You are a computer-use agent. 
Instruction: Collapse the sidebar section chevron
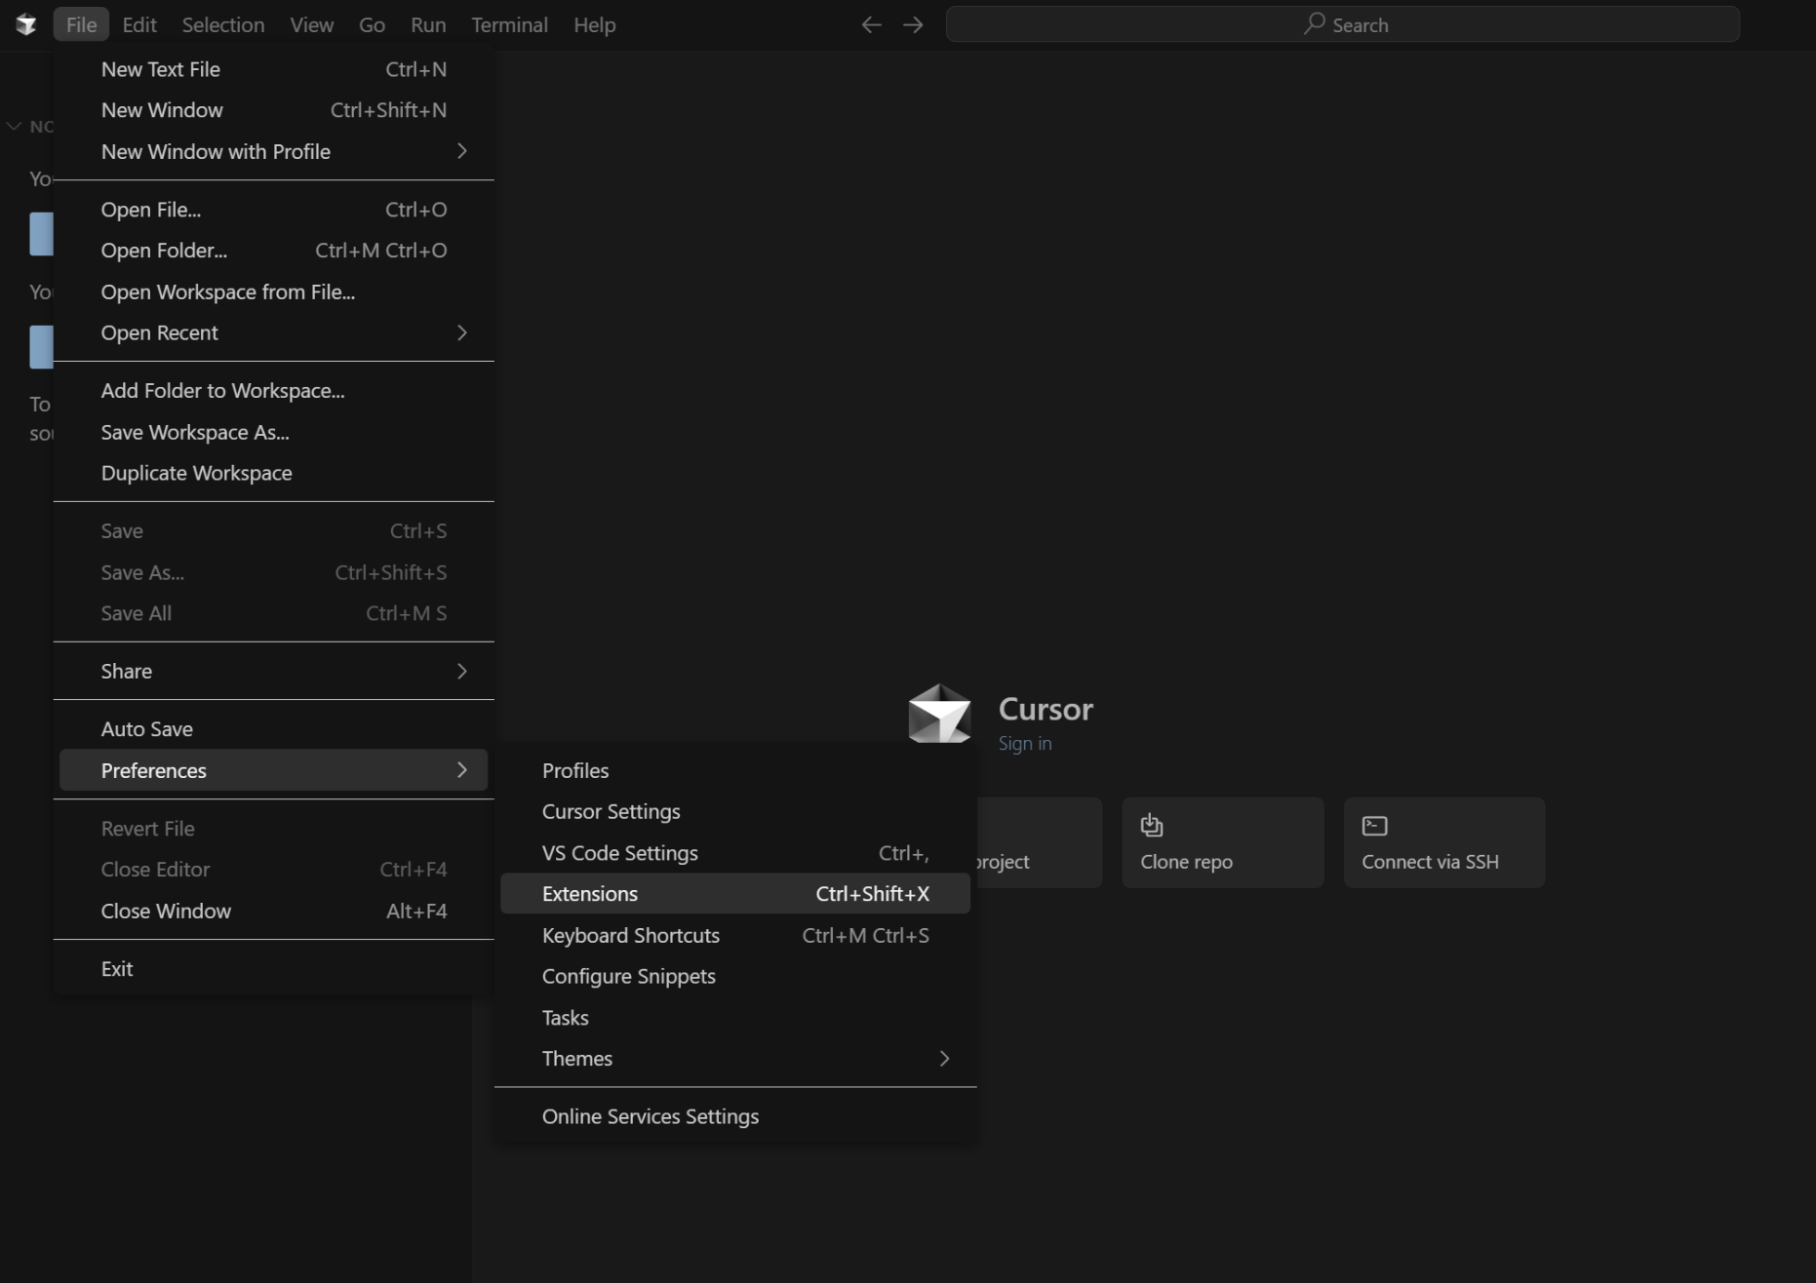point(14,126)
